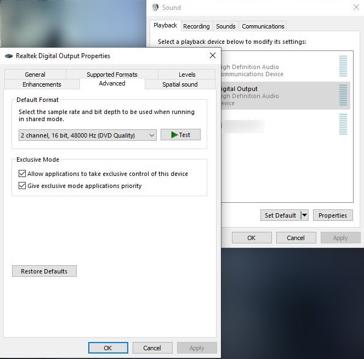Switch to the Recording tab in Sound window
Screen dimensions: 364x359
[x=196, y=26]
